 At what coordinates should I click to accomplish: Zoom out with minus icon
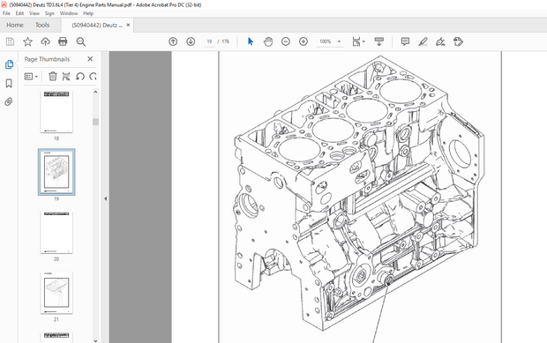pyautogui.click(x=286, y=41)
